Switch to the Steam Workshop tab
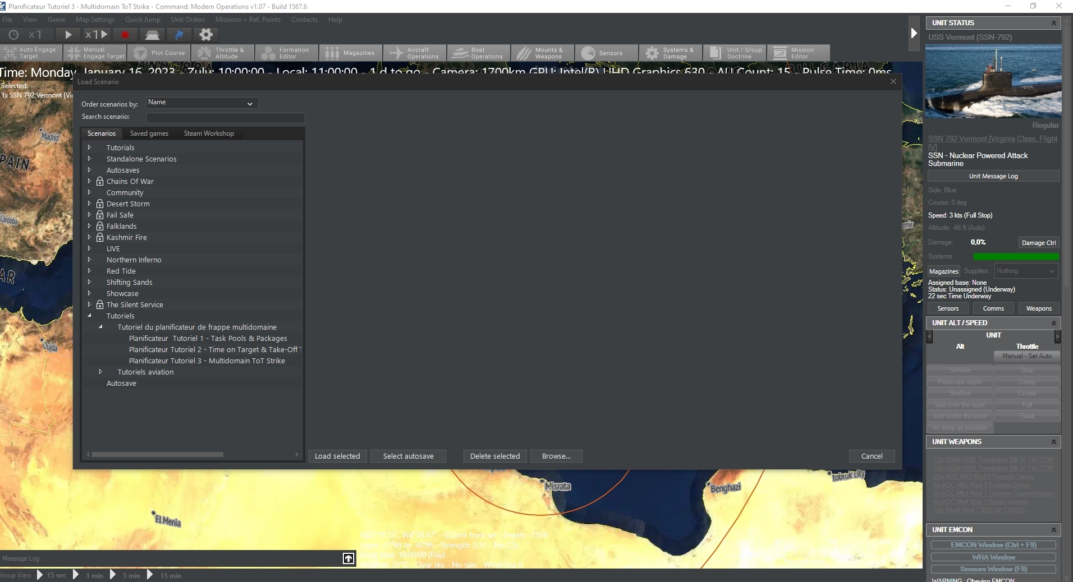The image size is (1073, 582). (x=209, y=133)
